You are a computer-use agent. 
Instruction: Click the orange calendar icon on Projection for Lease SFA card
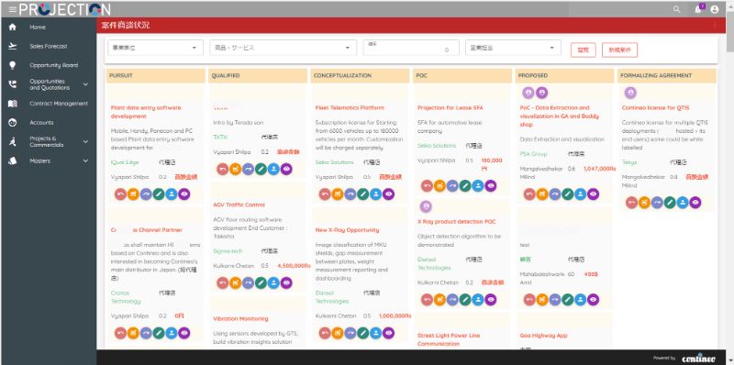tap(439, 186)
